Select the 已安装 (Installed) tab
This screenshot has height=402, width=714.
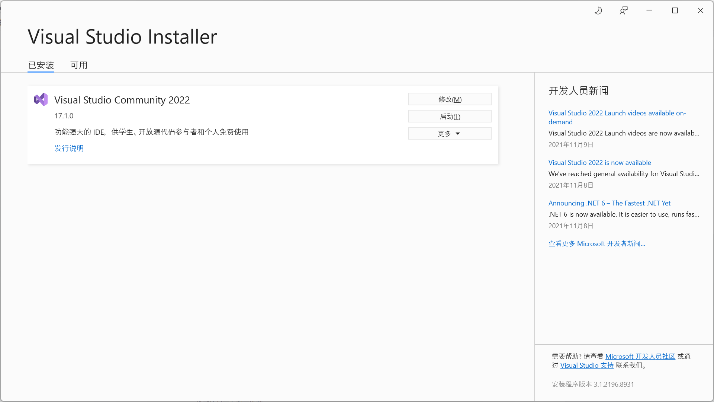tap(41, 65)
